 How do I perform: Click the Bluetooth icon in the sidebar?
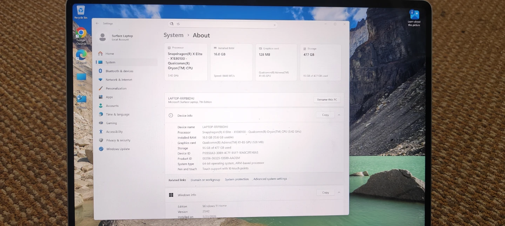(x=100, y=71)
